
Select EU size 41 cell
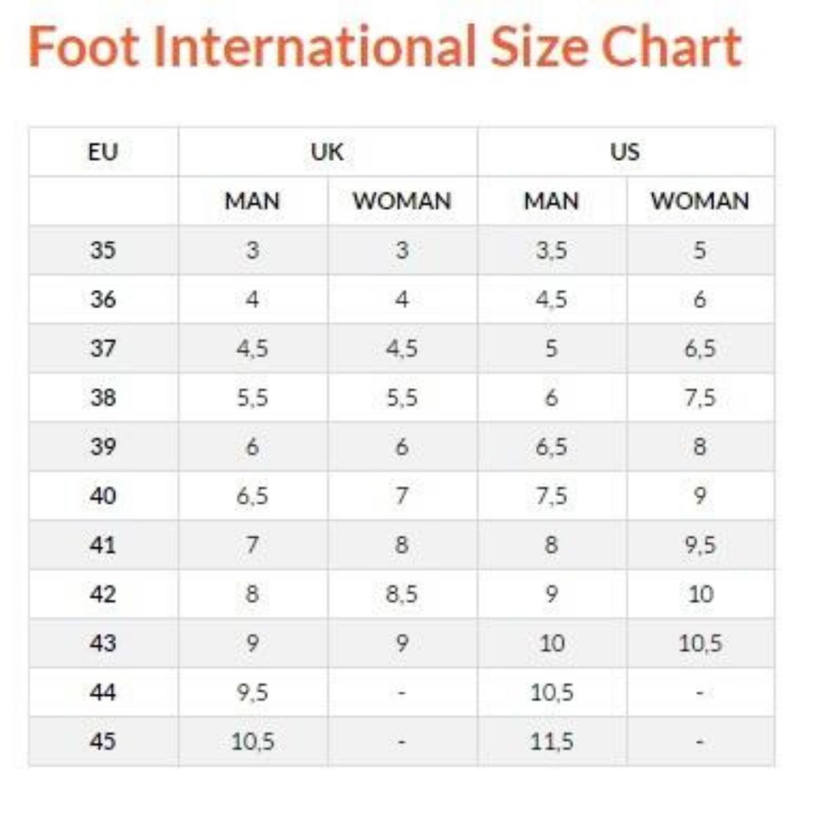[x=103, y=545]
